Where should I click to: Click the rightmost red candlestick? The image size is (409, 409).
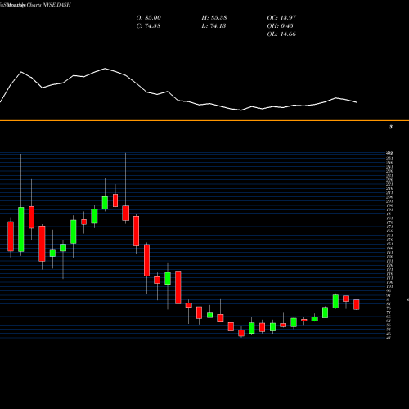[x=357, y=304]
